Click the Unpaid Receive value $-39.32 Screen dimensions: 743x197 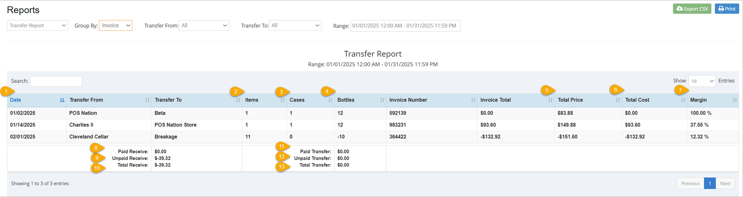coord(163,158)
